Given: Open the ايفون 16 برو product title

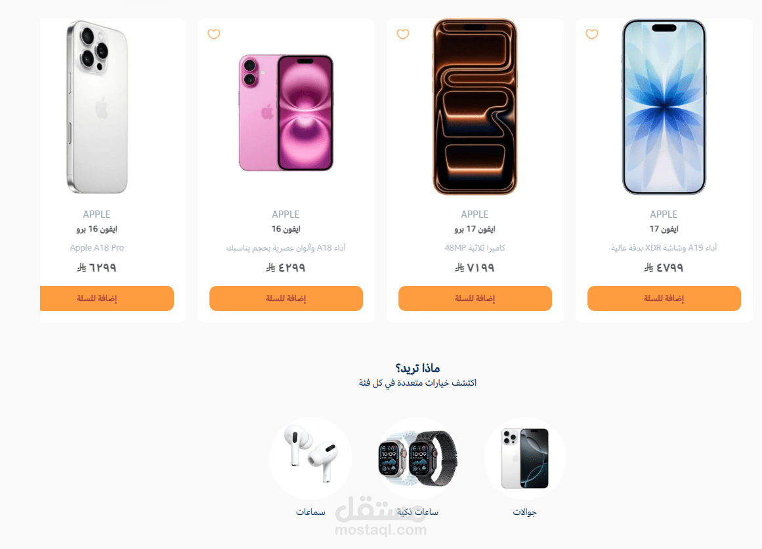Looking at the screenshot, I should 96,229.
